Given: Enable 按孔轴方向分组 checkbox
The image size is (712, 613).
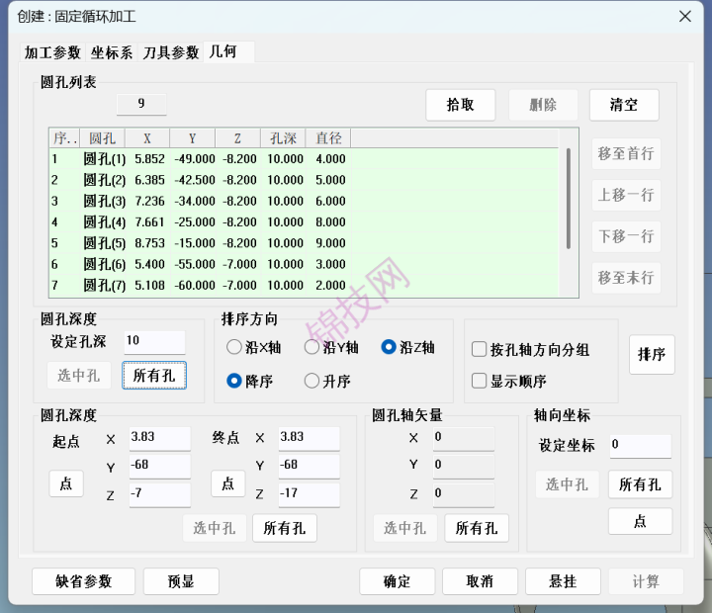Looking at the screenshot, I should click(x=530, y=350).
